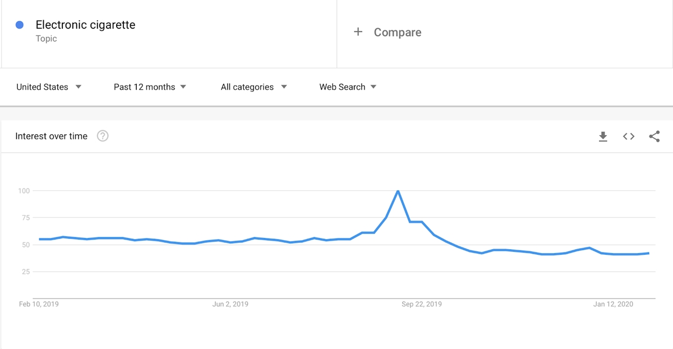Click the Topic label under Electronic cigarette
This screenshot has height=349, width=673.
pos(46,39)
